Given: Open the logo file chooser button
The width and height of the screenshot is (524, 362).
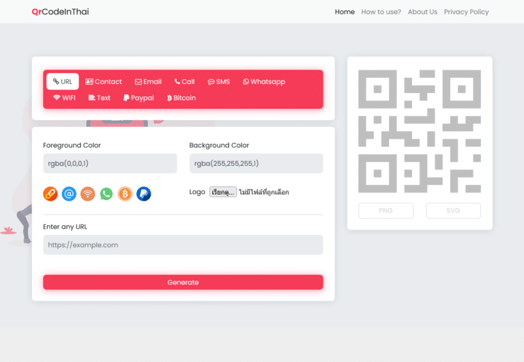Looking at the screenshot, I should coord(223,193).
